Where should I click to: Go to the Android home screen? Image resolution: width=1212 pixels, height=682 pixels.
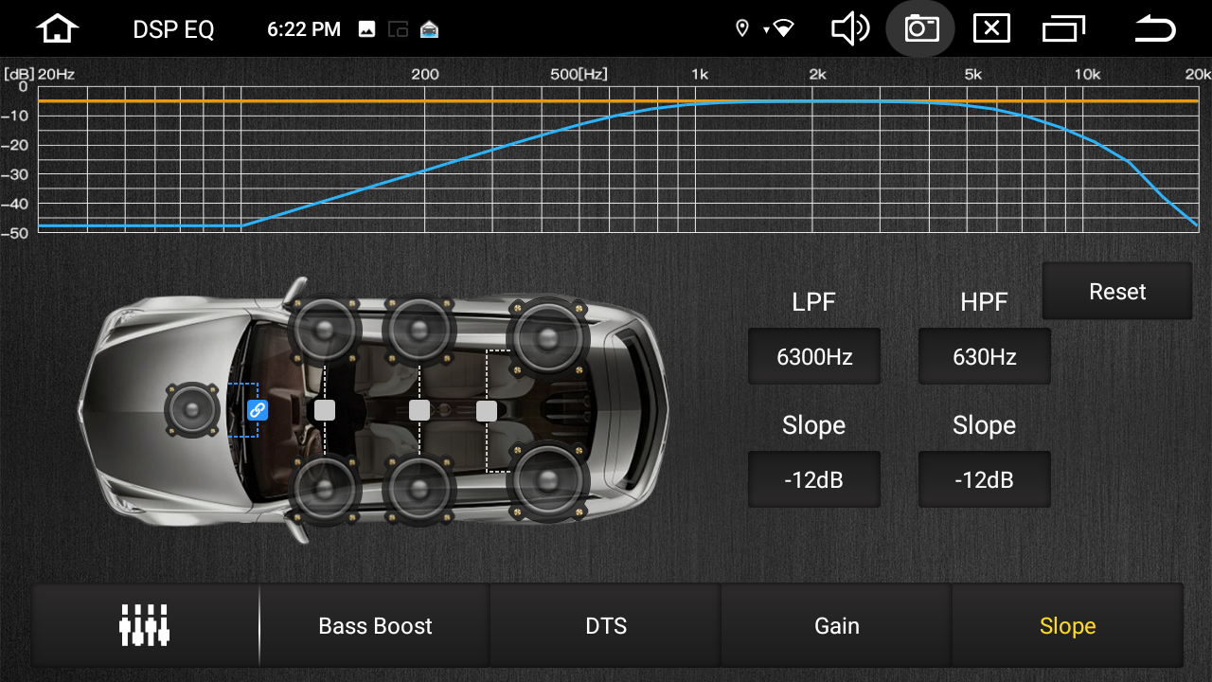point(57,29)
